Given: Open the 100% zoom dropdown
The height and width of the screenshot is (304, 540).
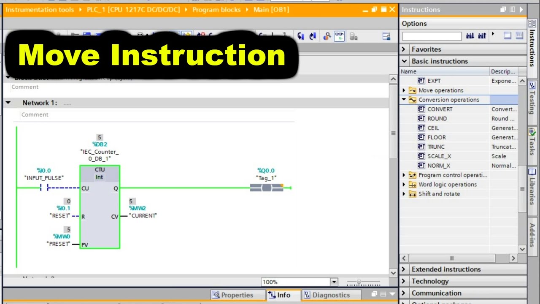Looking at the screenshot, I should click(x=334, y=282).
